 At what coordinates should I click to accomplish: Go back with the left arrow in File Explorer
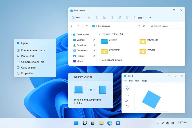pos(72,26)
